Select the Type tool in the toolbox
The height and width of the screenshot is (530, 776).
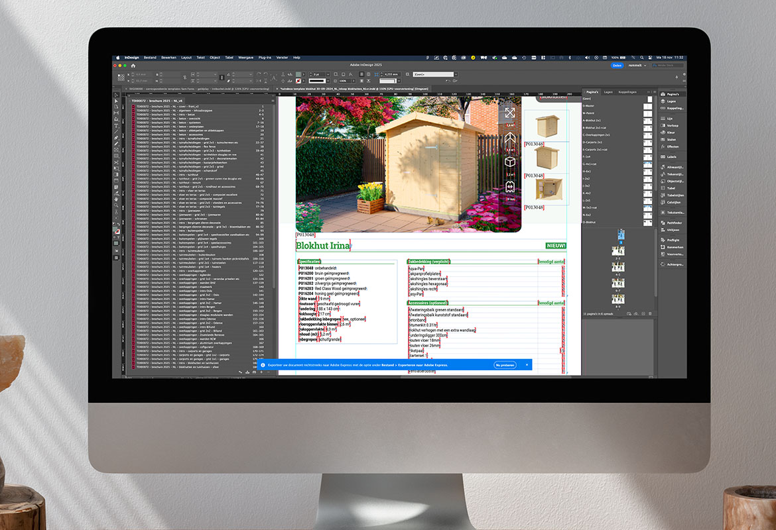coord(116,126)
